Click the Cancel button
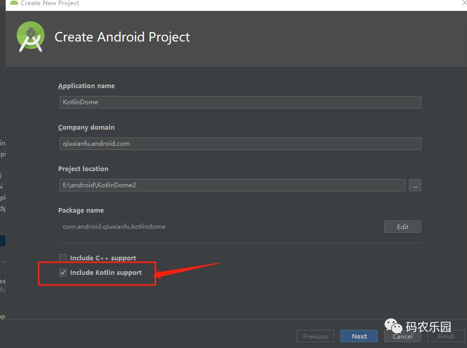The image size is (467, 348). [402, 337]
